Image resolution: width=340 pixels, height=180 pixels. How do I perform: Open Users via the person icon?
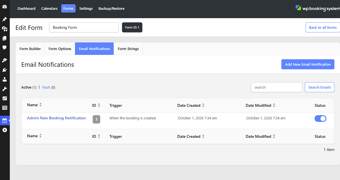click(x=4, y=79)
